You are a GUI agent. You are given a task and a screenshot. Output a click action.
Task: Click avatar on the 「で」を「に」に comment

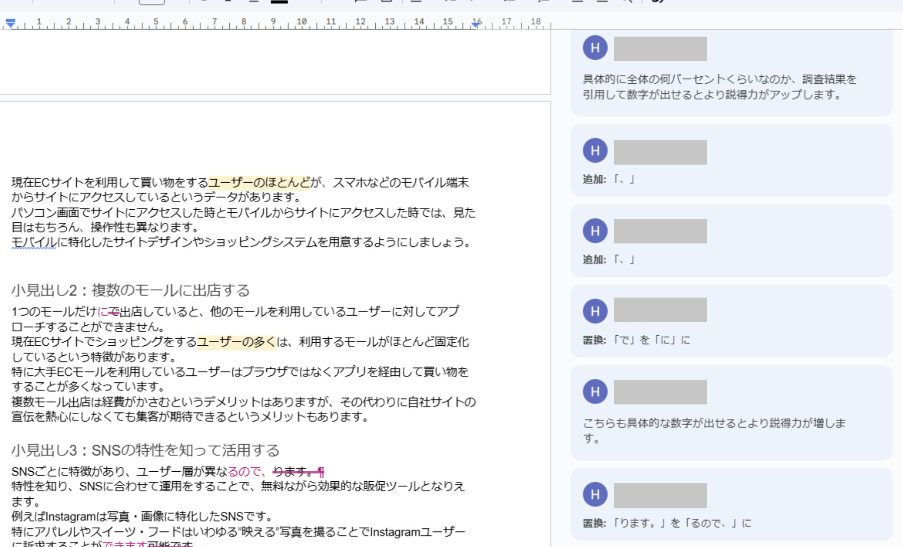pyautogui.click(x=595, y=311)
